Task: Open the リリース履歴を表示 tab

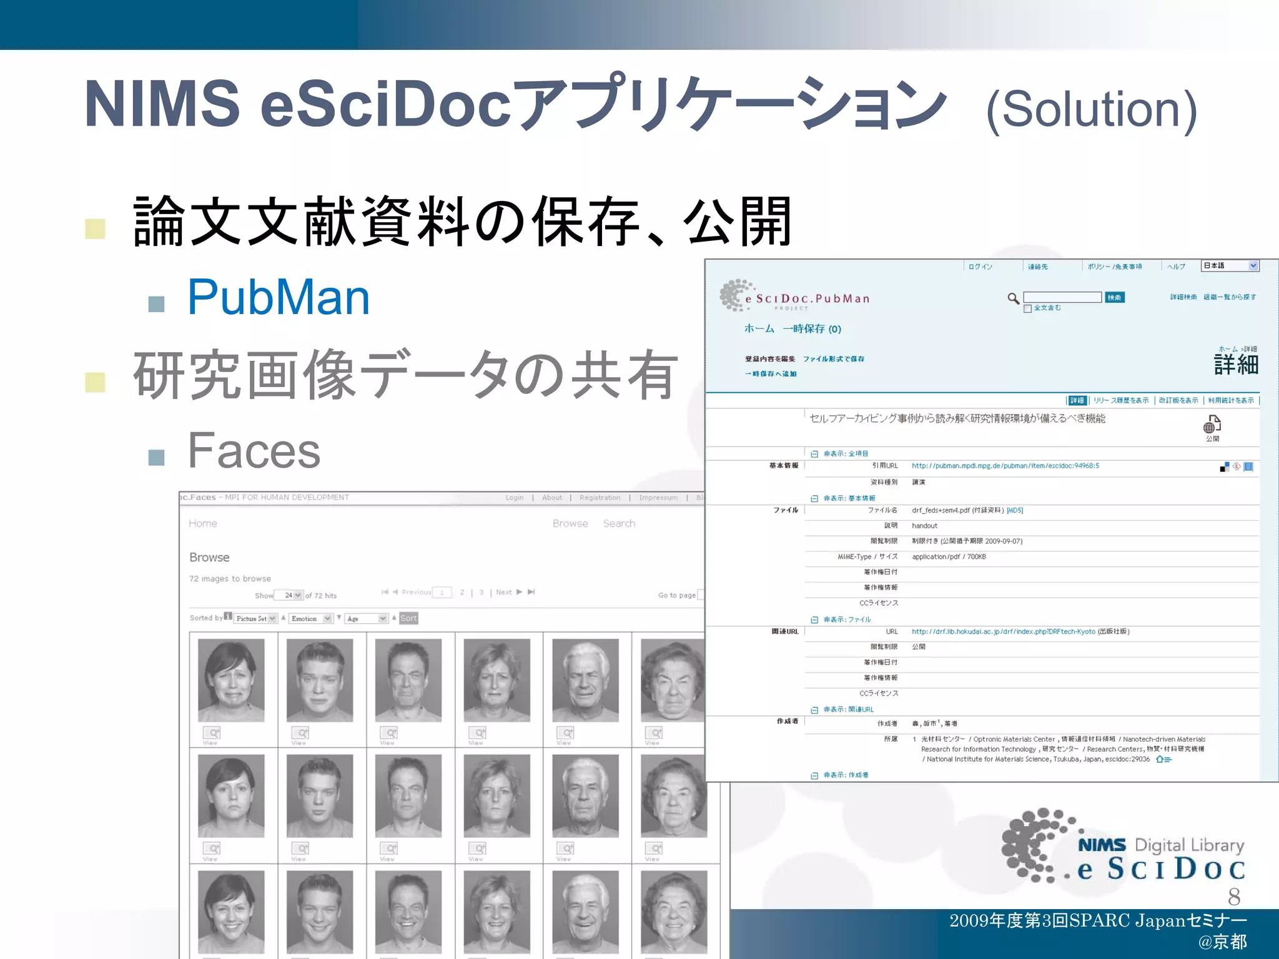Action: click(x=1121, y=400)
